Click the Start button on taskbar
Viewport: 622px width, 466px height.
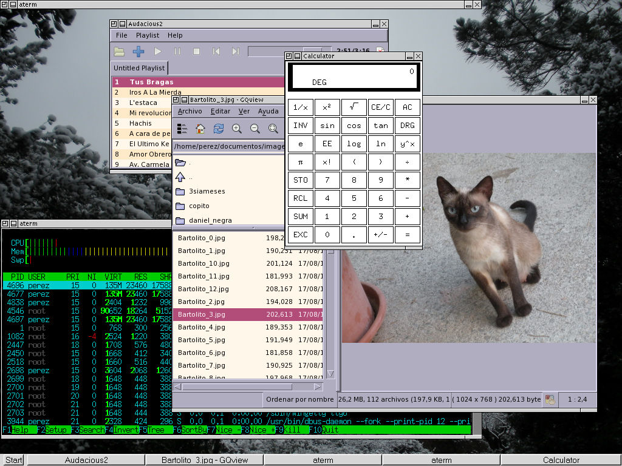(13, 460)
